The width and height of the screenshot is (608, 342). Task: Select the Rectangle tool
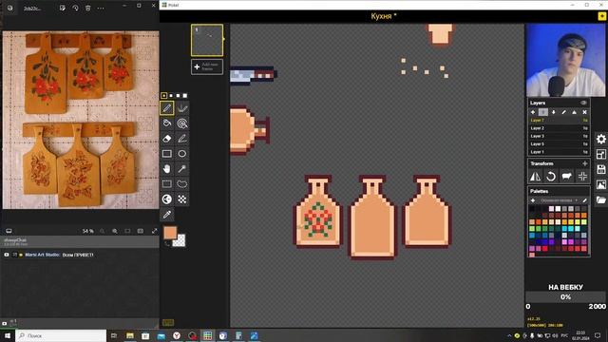click(167, 154)
